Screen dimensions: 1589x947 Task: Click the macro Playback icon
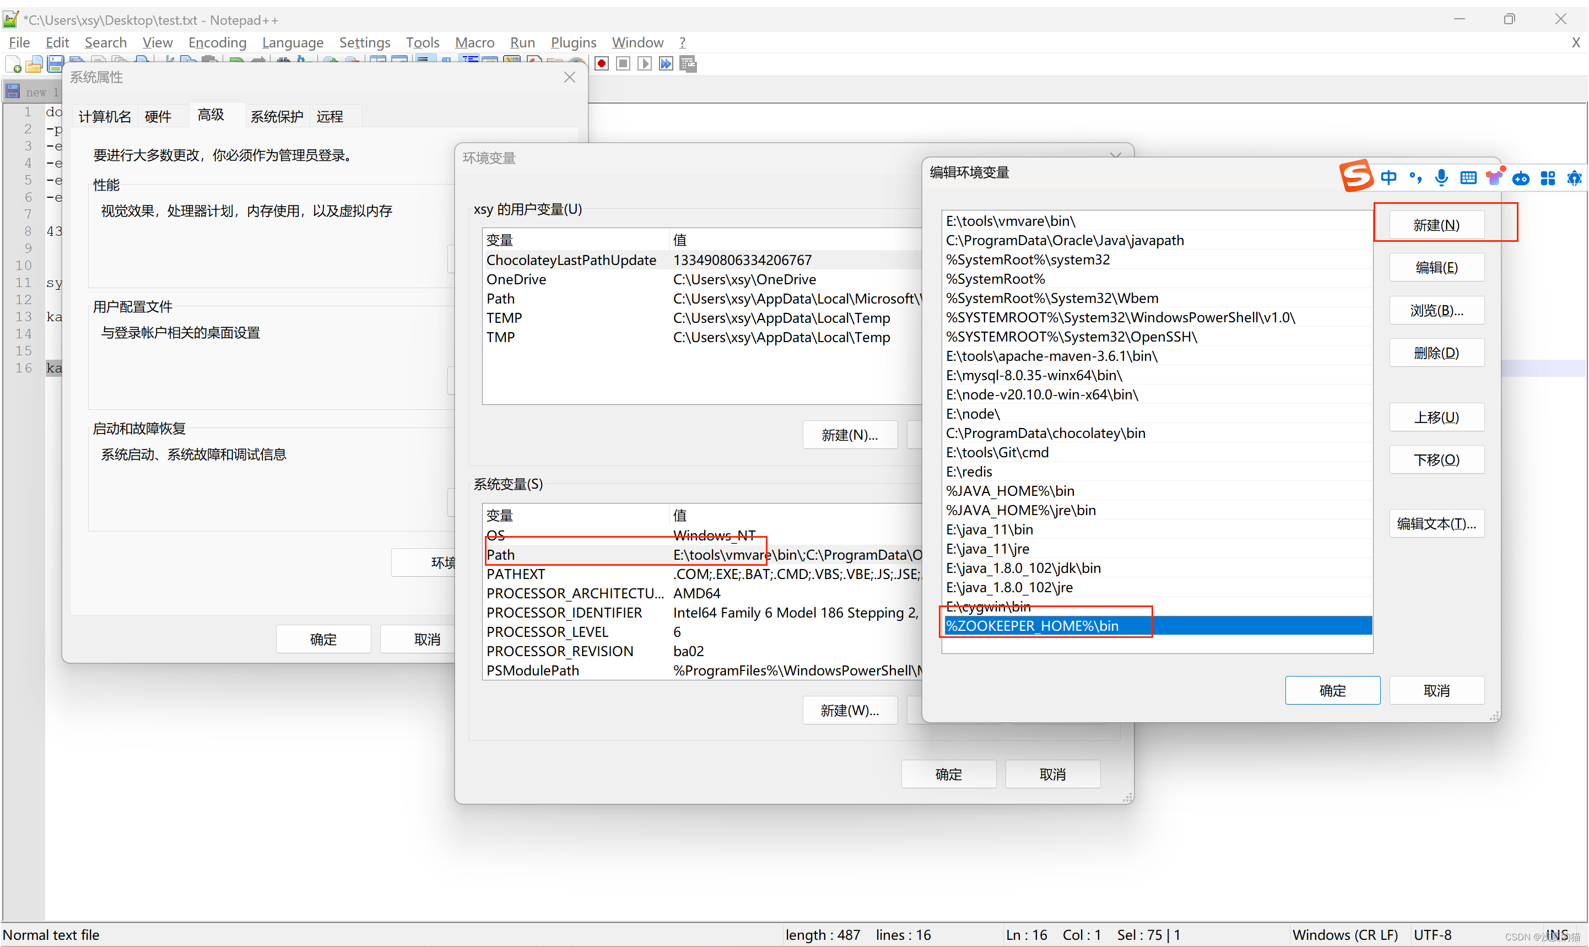(x=645, y=64)
